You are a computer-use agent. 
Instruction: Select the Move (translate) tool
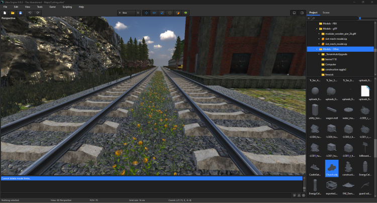(146, 13)
